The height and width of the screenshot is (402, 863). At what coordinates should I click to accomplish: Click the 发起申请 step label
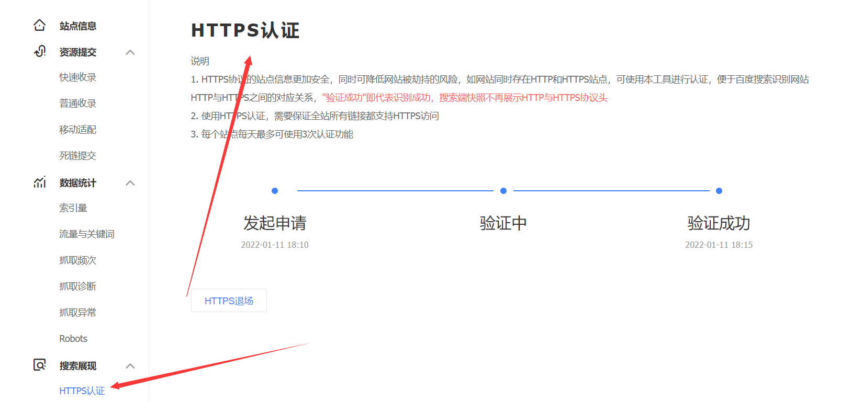[275, 223]
